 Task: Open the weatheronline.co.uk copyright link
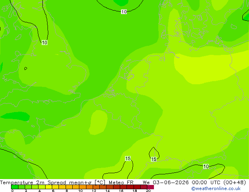click(x=216, y=188)
